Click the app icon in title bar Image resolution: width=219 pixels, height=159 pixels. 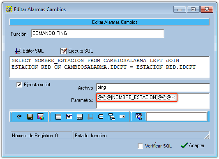(9, 9)
